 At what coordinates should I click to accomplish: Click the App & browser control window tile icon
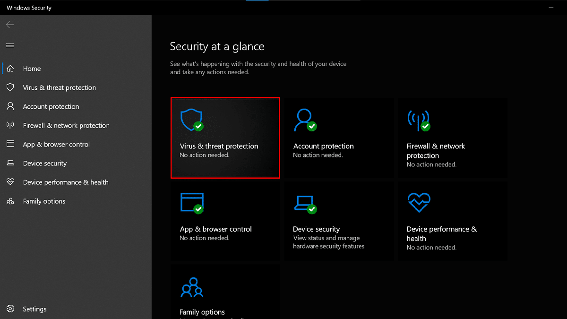[x=191, y=203]
